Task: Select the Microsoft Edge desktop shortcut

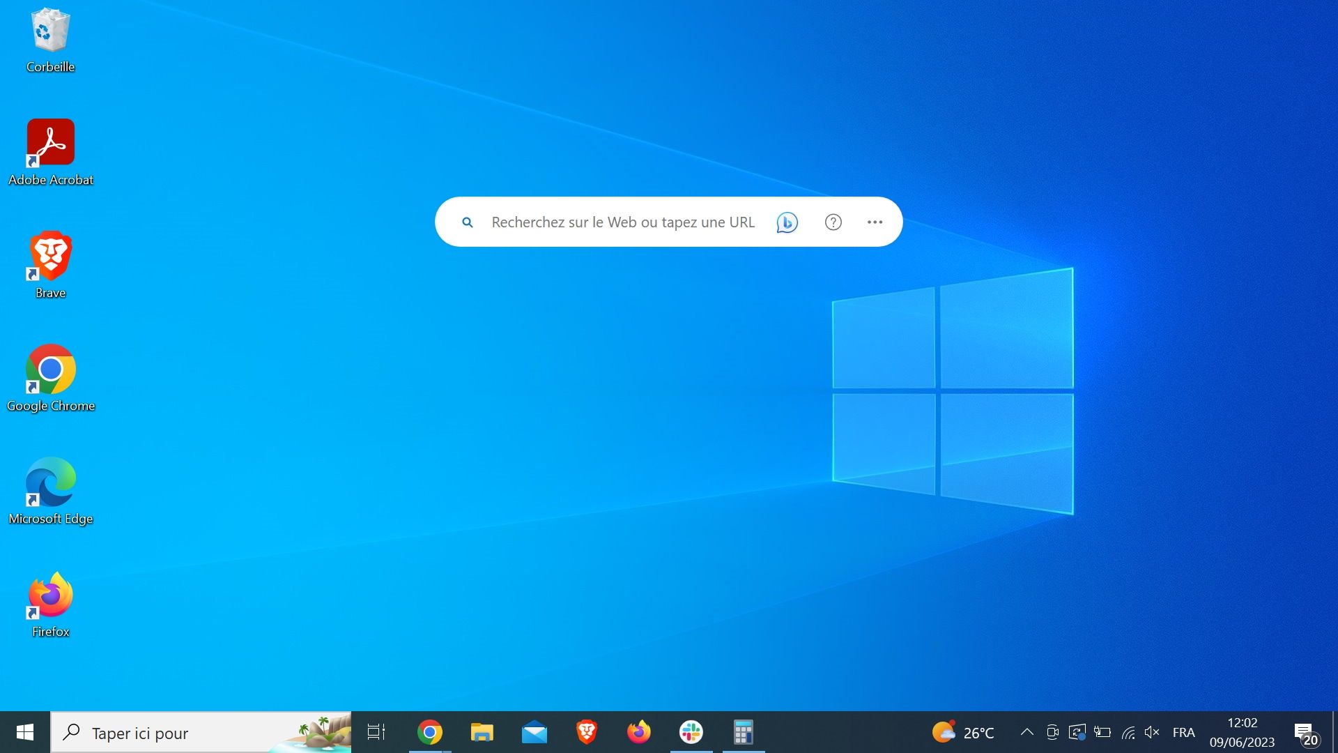Action: pyautogui.click(x=50, y=491)
